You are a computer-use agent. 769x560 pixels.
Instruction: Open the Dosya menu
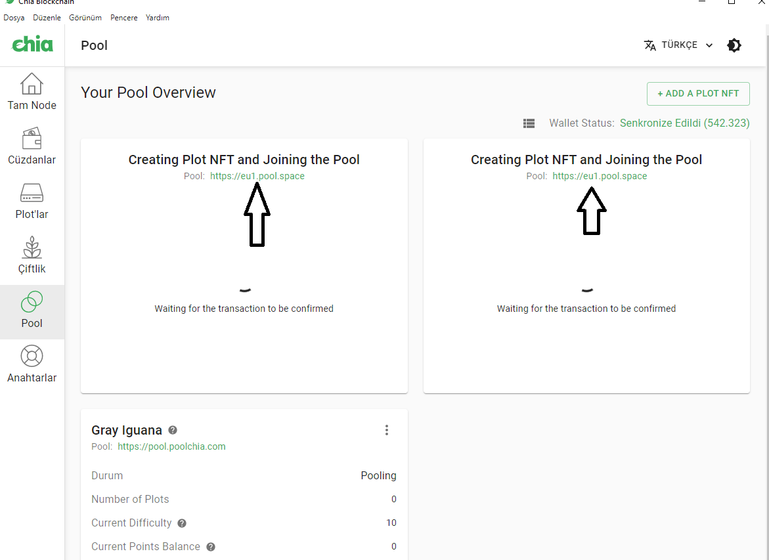pyautogui.click(x=14, y=18)
